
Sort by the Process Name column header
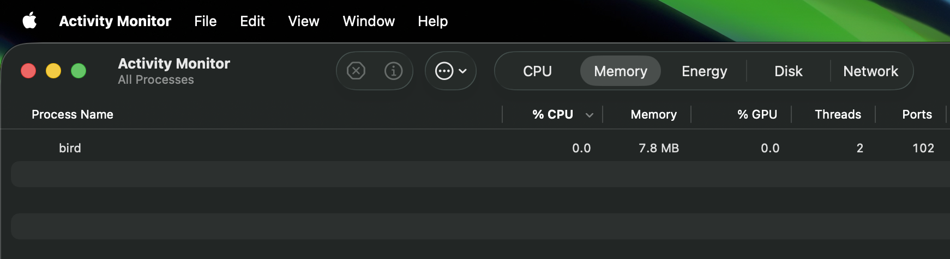pos(73,115)
